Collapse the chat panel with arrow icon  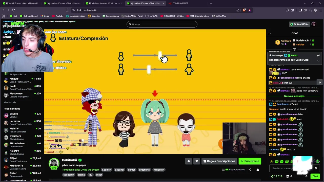[x=269, y=33]
